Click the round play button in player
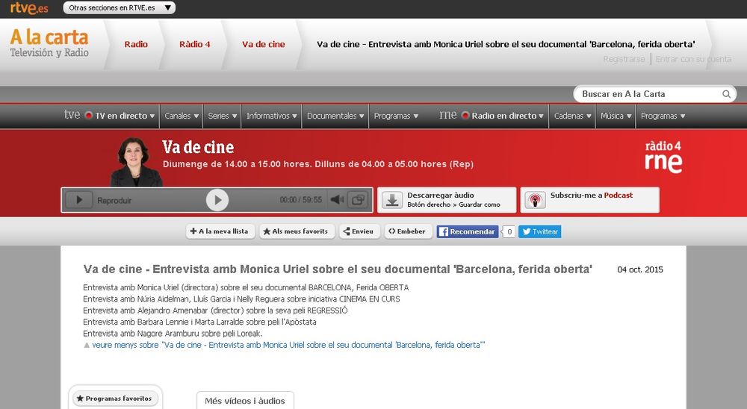 coord(217,200)
